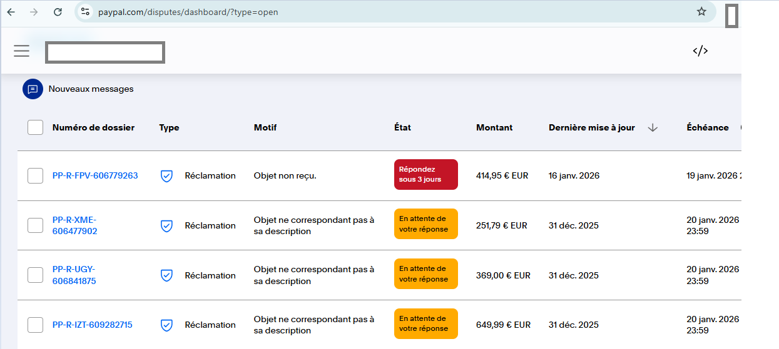The image size is (779, 349).
Task: Tick the checkbox for case PP-R-IZT-609282715
Action: [x=36, y=325]
